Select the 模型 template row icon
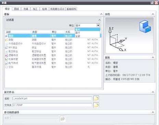 [7, 36]
